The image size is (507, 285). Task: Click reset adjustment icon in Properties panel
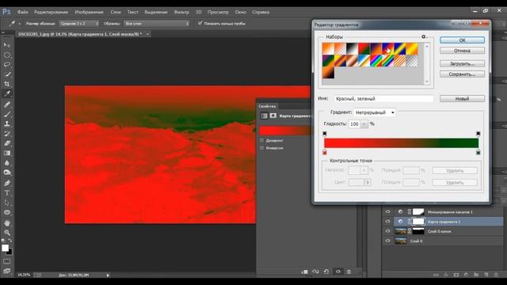click(x=326, y=272)
